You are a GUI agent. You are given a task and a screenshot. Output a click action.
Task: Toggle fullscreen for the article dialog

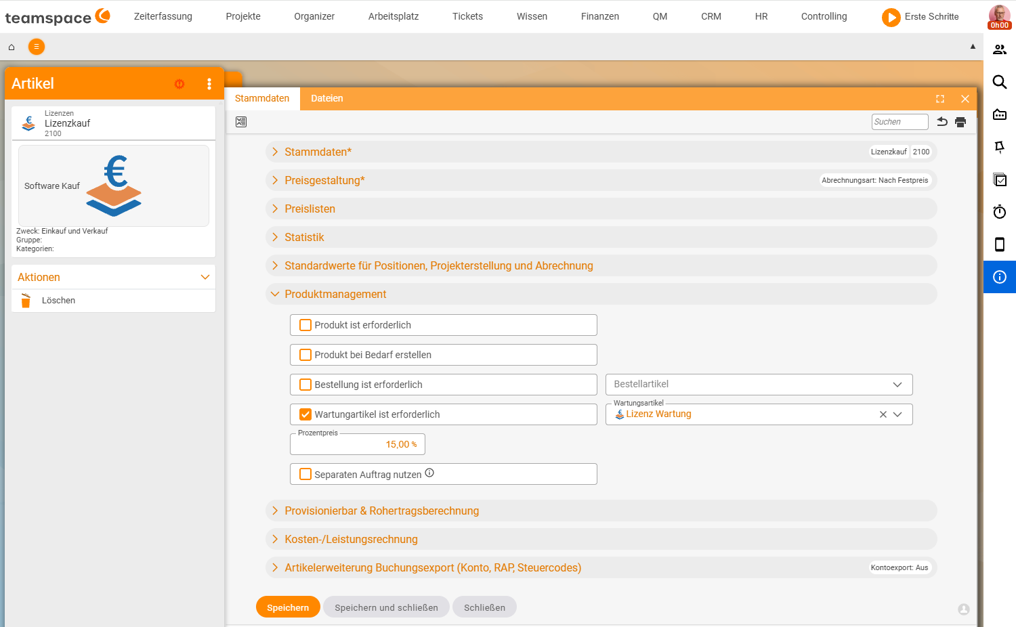940,99
